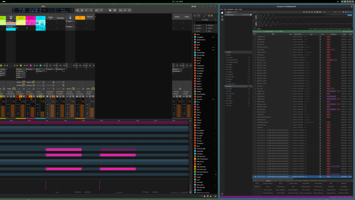355x200 pixels.
Task: Select the orange track header in Bitwig
Action: (80, 18)
